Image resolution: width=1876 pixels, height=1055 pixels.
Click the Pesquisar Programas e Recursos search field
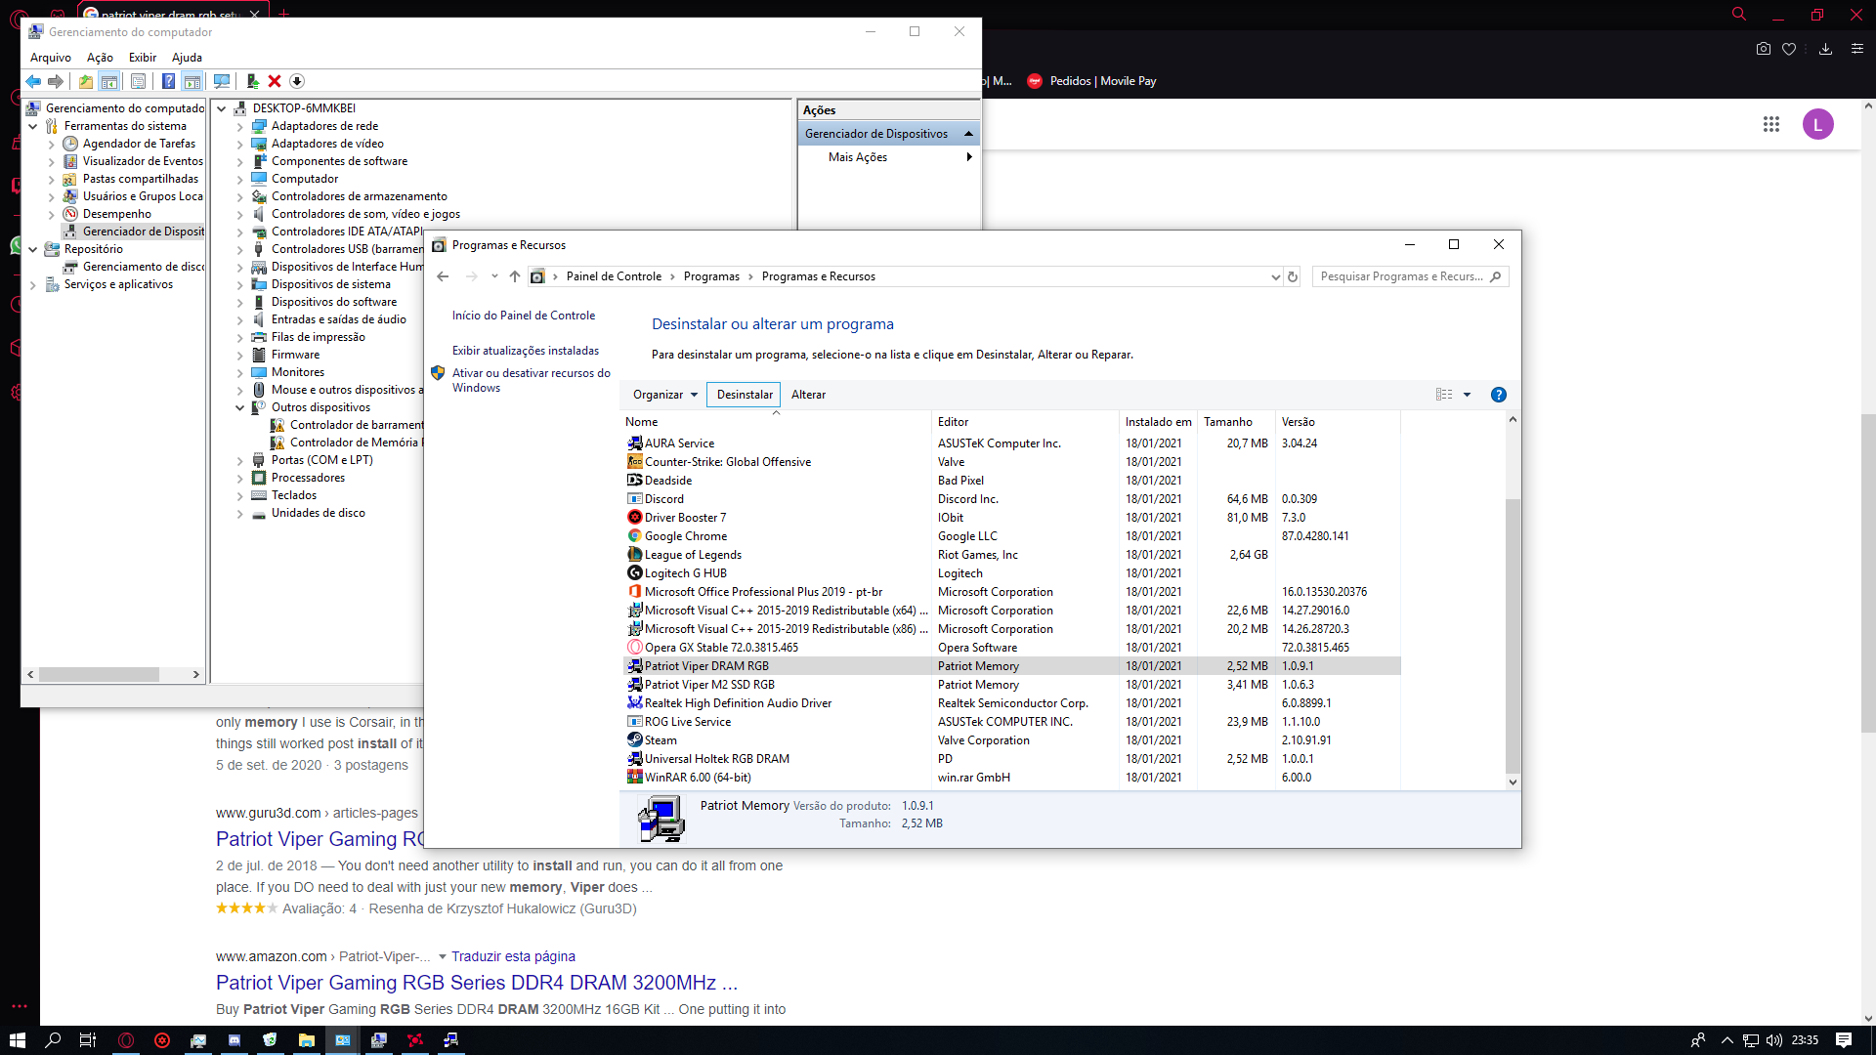pyautogui.click(x=1410, y=277)
